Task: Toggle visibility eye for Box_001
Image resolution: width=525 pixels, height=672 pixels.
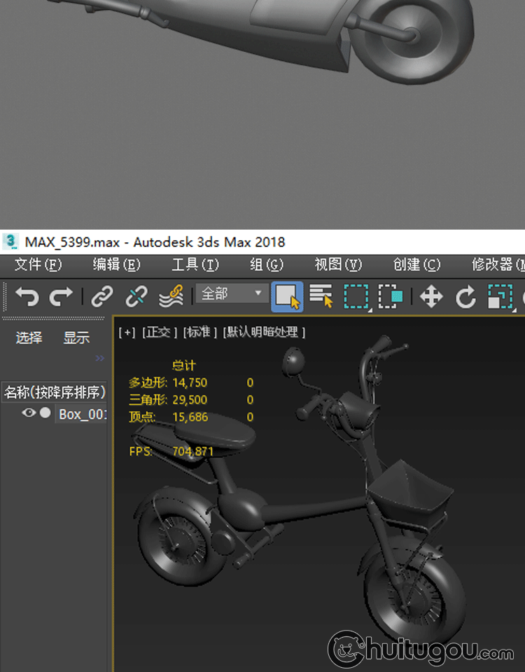Action: pyautogui.click(x=29, y=413)
